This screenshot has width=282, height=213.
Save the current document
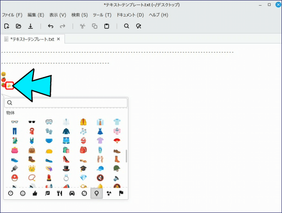pyautogui.click(x=31, y=26)
